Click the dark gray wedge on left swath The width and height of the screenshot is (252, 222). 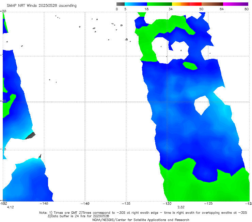[31, 136]
